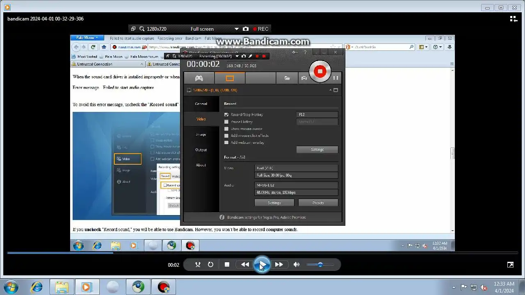Click the window-select icon at overlay bar start

click(x=133, y=29)
